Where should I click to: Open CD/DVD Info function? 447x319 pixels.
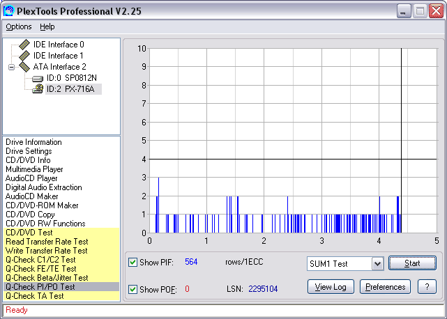point(28,160)
